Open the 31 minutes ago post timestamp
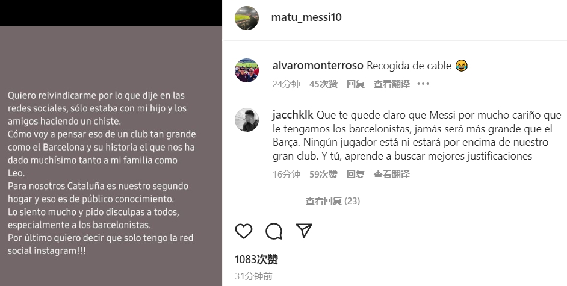 253,276
